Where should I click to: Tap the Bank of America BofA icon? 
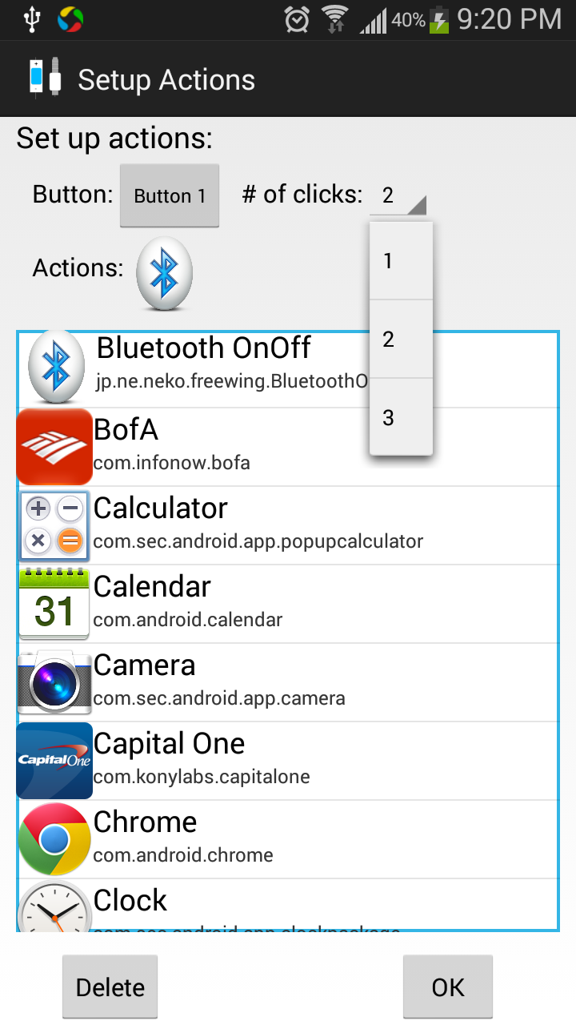tap(54, 447)
